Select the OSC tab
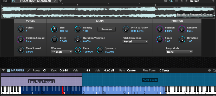 pyautogui.click(x=5, y=1)
